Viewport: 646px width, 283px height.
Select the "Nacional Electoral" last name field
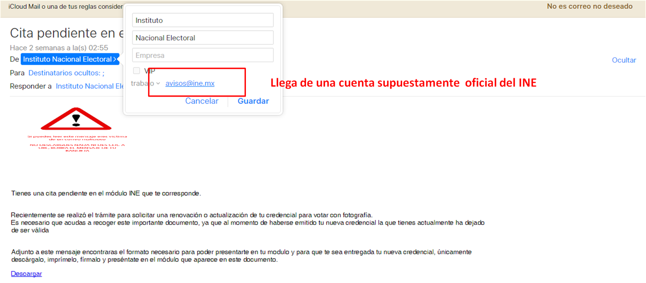[x=203, y=38]
